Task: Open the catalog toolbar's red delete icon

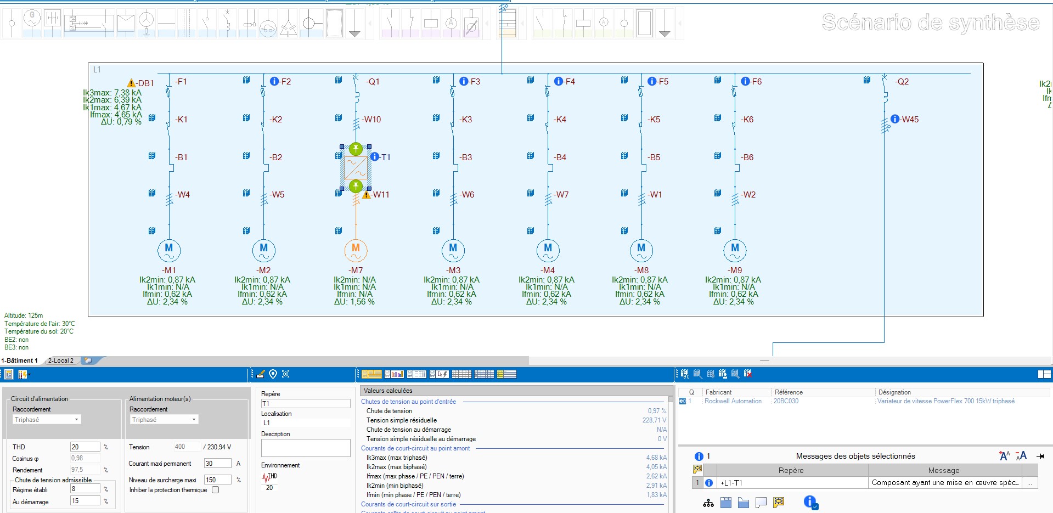Action: (x=748, y=374)
